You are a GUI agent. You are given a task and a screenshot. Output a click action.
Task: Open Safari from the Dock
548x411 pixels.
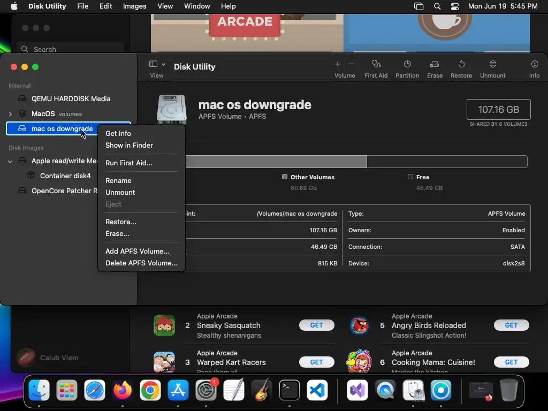94,390
